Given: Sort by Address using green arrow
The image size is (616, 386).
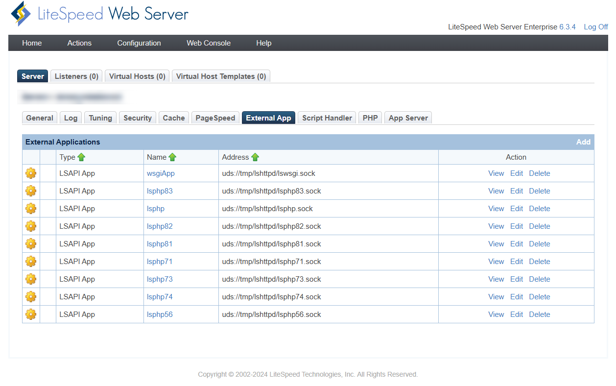Looking at the screenshot, I should click(x=255, y=157).
